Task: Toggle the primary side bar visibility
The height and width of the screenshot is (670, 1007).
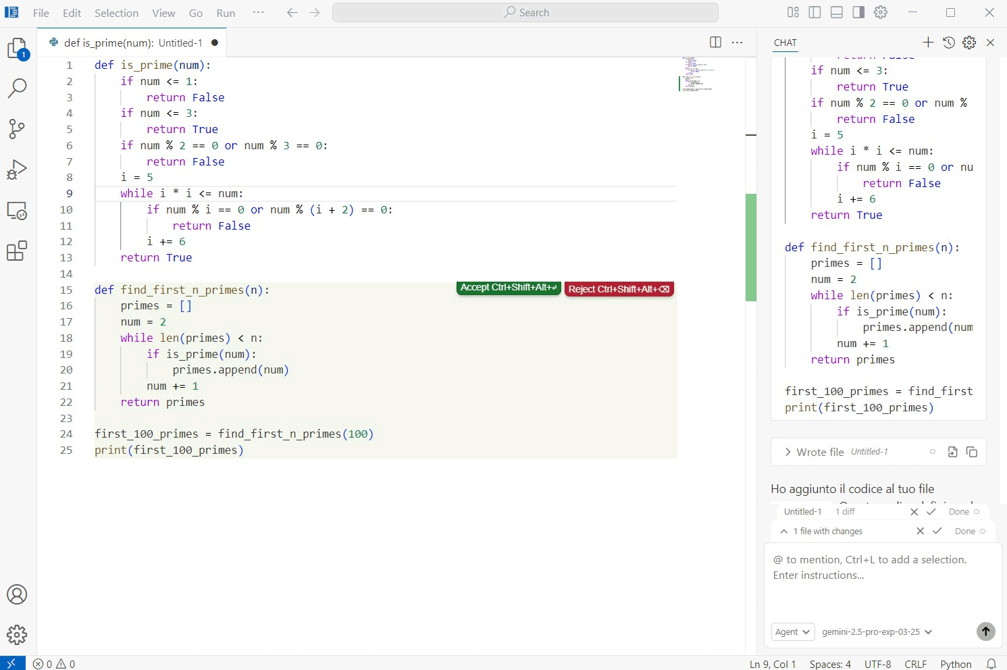Action: click(815, 12)
